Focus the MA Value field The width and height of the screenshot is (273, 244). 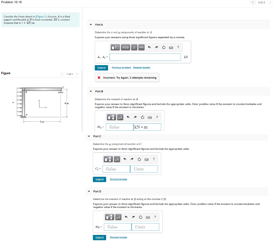(119, 127)
